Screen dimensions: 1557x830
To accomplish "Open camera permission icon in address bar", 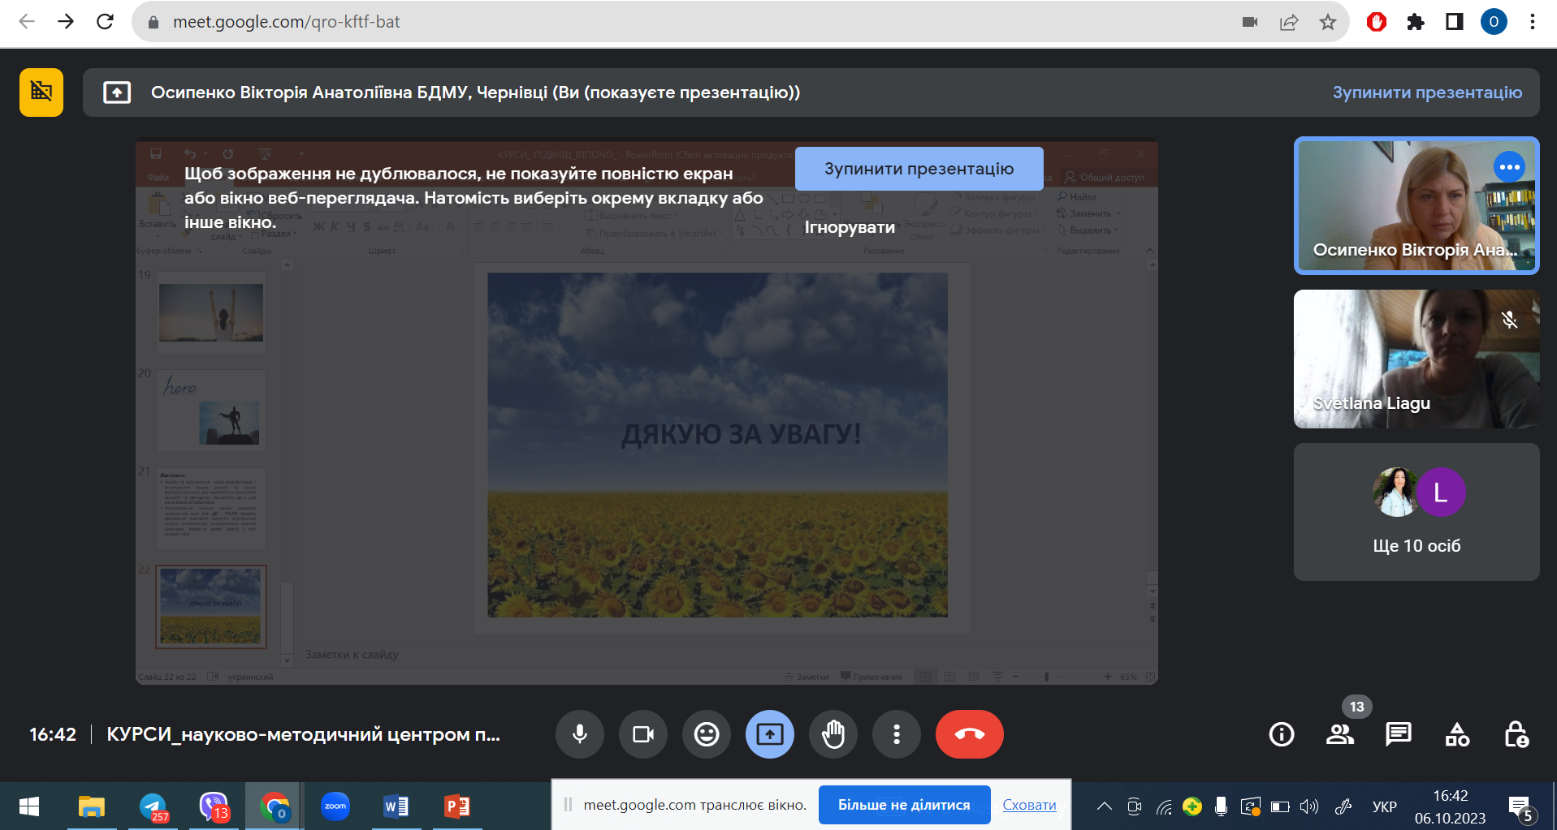I will click(1250, 22).
